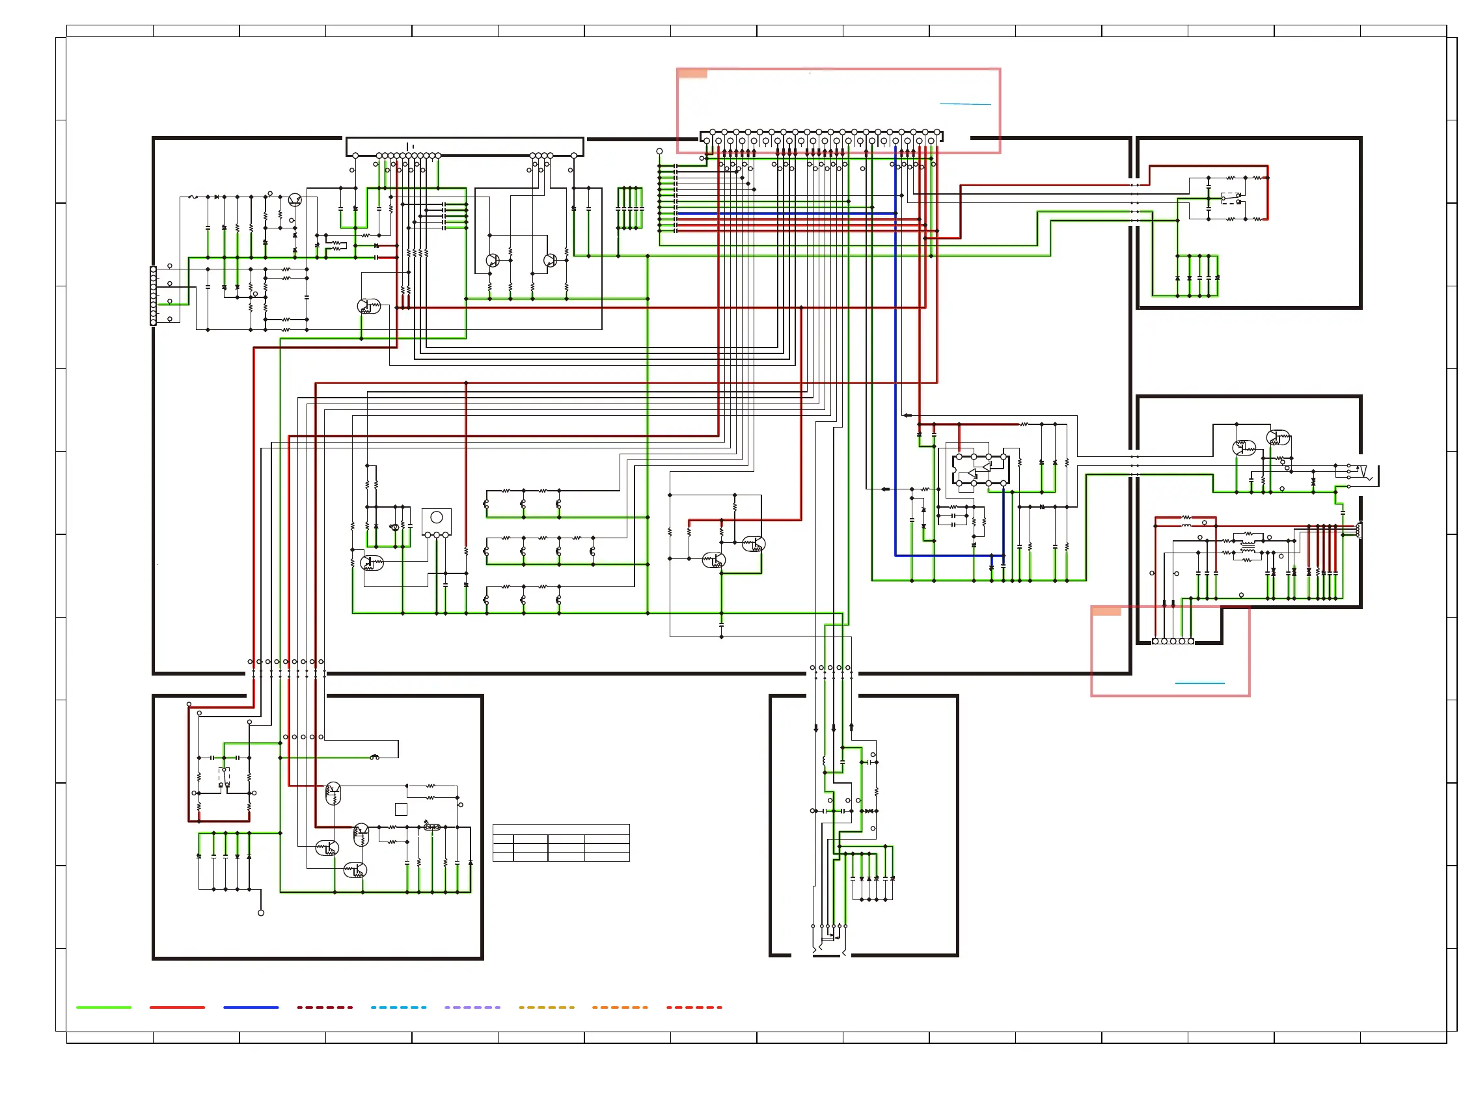Click the five-pin connector in lower-right callout
The image size is (1476, 1096).
(x=1172, y=642)
